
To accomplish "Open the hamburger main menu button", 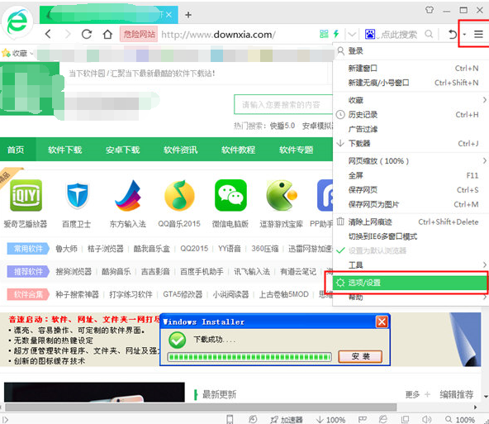I will coord(478,34).
